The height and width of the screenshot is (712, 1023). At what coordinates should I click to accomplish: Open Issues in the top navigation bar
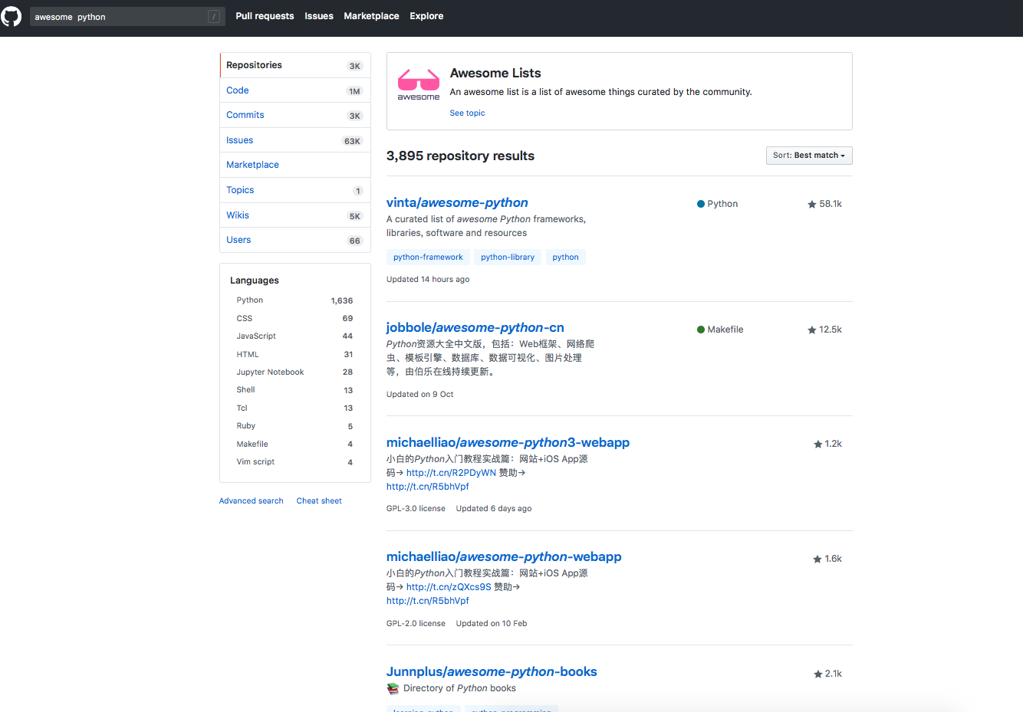pos(319,16)
